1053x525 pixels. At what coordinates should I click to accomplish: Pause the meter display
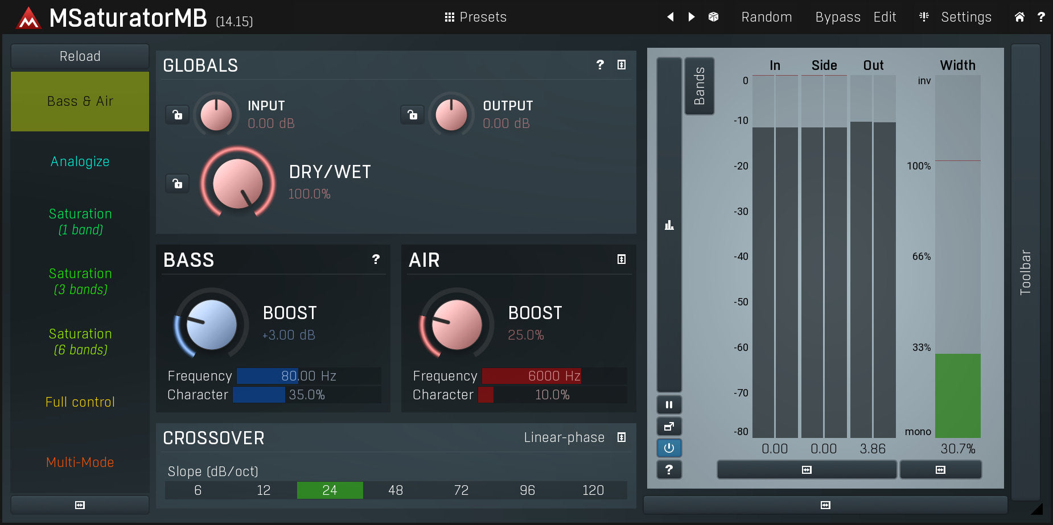[669, 405]
